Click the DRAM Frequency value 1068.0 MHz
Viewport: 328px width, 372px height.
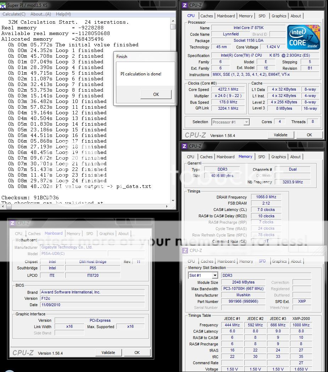click(x=266, y=197)
